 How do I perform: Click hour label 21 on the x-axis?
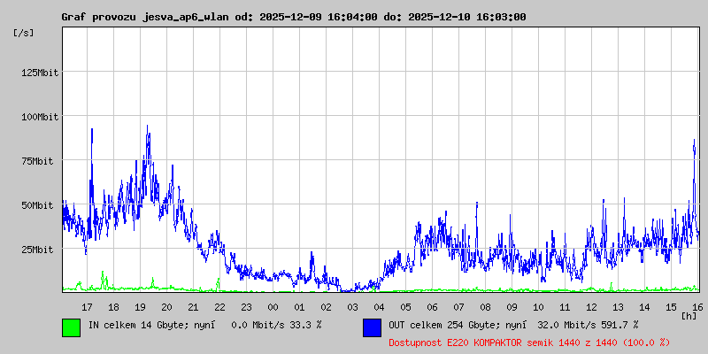[193, 307]
